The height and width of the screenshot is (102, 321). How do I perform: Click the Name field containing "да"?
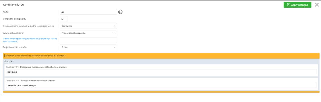point(88,12)
